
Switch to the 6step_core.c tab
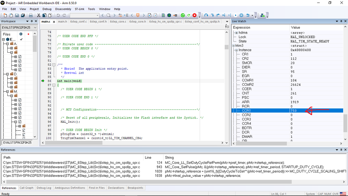pos(118,22)
